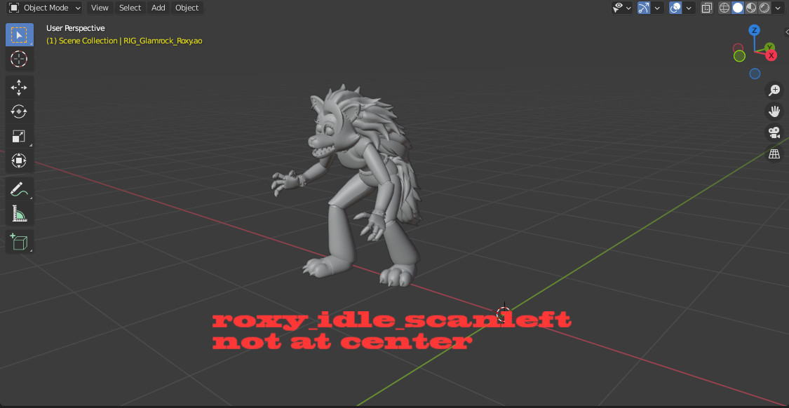
Task: Expand the viewport shading options dropdown
Action: [x=778, y=8]
